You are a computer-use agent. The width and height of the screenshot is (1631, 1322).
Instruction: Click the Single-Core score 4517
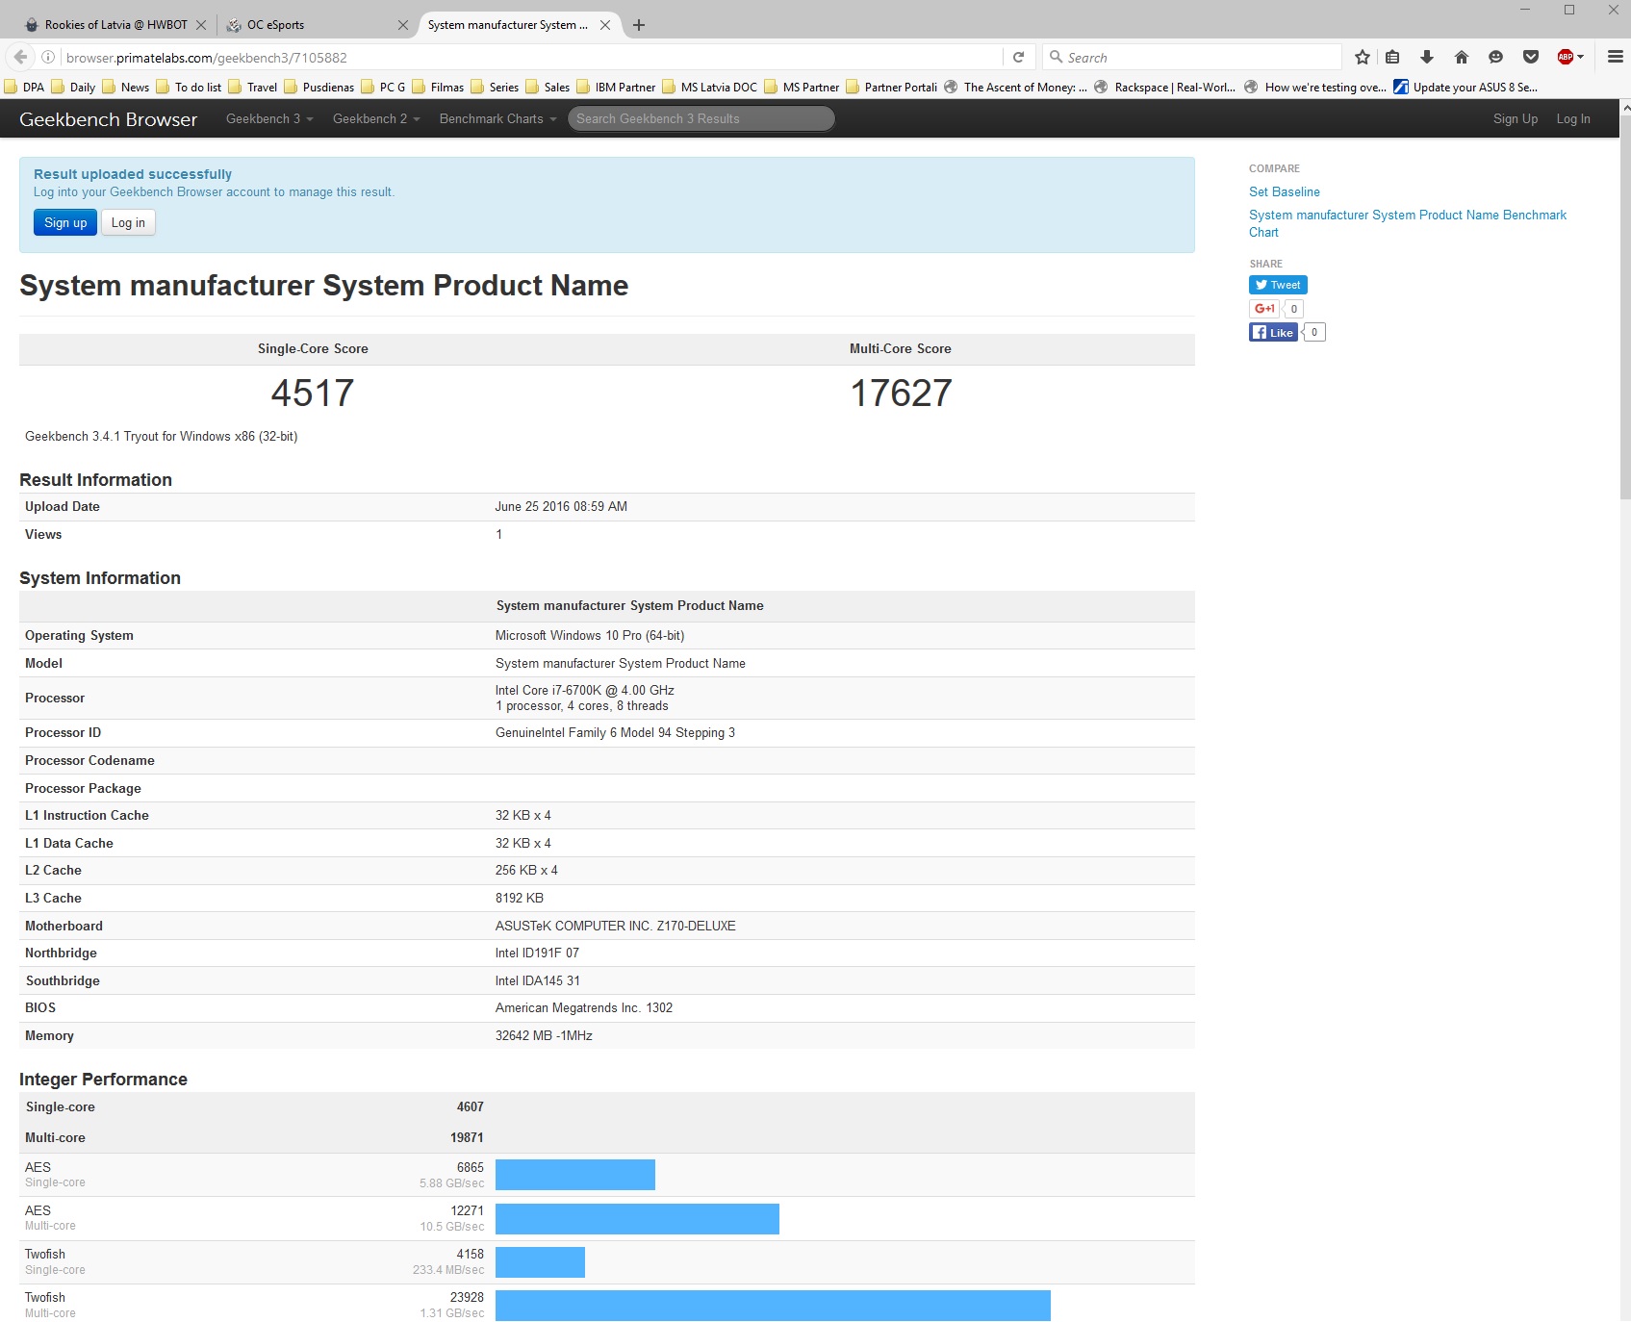point(313,393)
